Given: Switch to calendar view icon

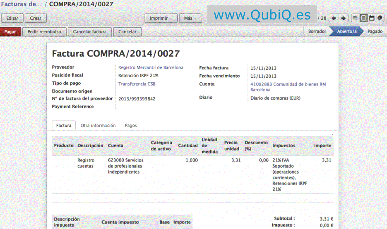Looking at the screenshot, I should pyautogui.click(x=372, y=18).
